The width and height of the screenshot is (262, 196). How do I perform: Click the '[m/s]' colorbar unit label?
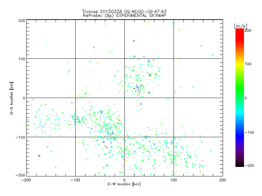click(241, 26)
